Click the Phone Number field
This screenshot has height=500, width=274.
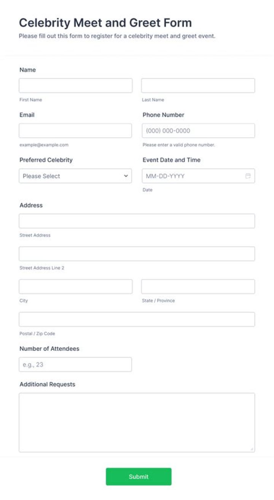click(198, 131)
